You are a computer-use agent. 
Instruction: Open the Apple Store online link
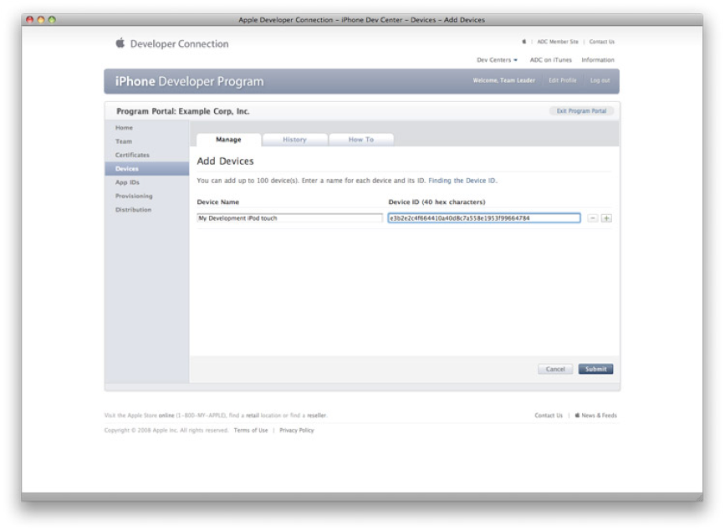tap(166, 416)
